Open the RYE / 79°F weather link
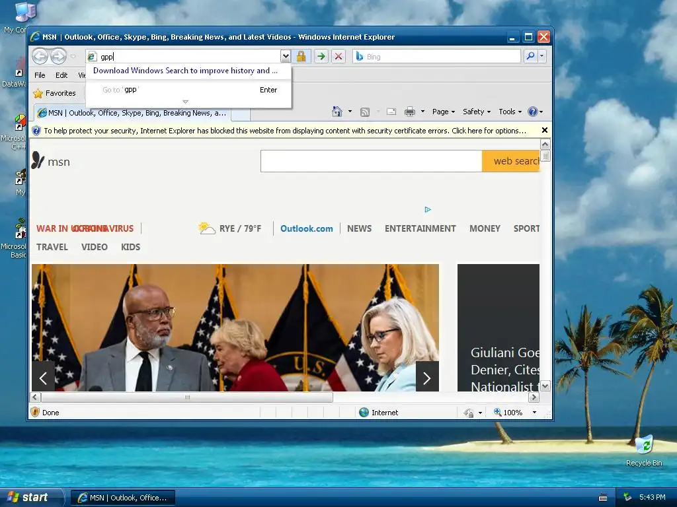 point(240,228)
